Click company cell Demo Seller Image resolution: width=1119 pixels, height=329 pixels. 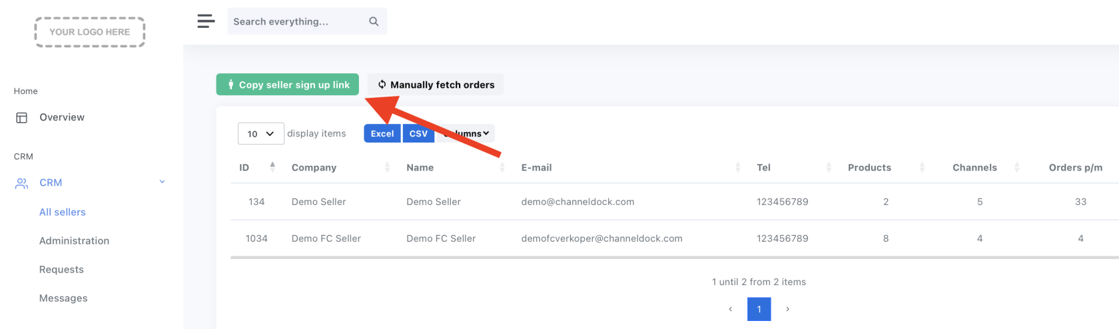pos(318,202)
